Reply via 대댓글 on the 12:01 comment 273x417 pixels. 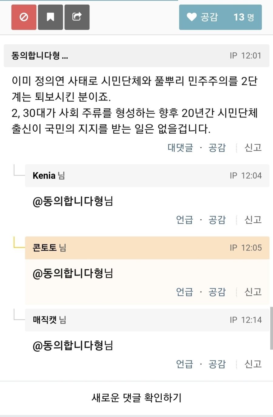(x=180, y=148)
